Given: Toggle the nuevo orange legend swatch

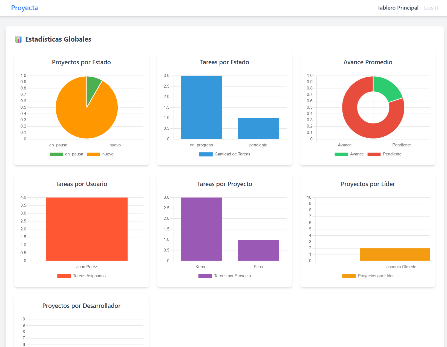Looking at the screenshot, I should [93, 154].
